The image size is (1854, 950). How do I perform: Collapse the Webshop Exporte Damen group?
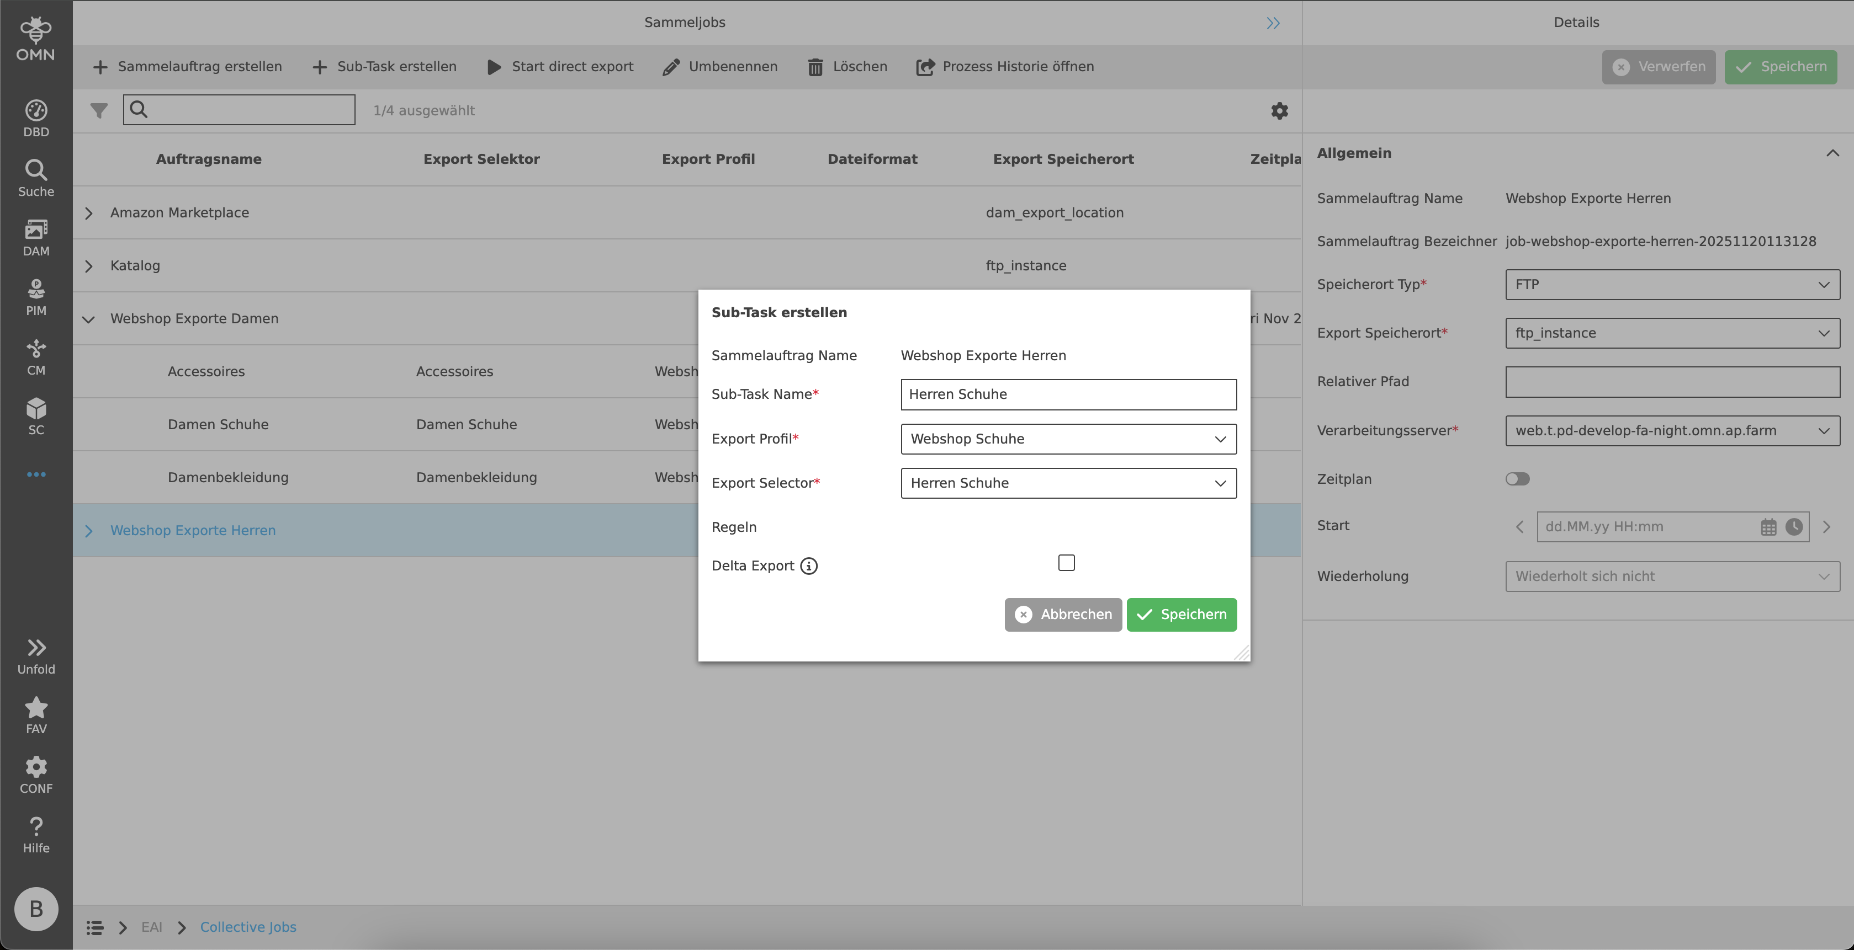[88, 319]
